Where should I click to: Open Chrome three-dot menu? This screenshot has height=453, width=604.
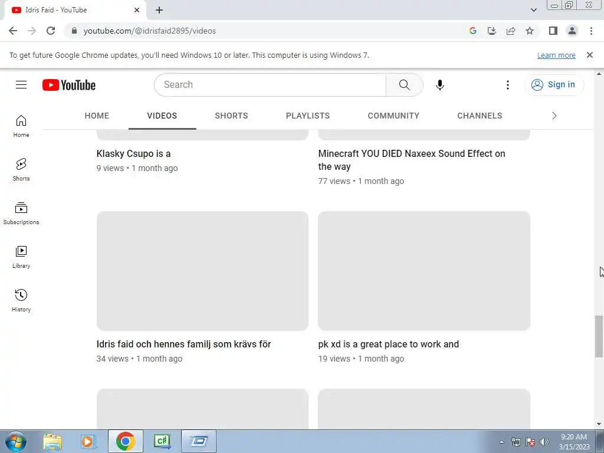click(591, 31)
